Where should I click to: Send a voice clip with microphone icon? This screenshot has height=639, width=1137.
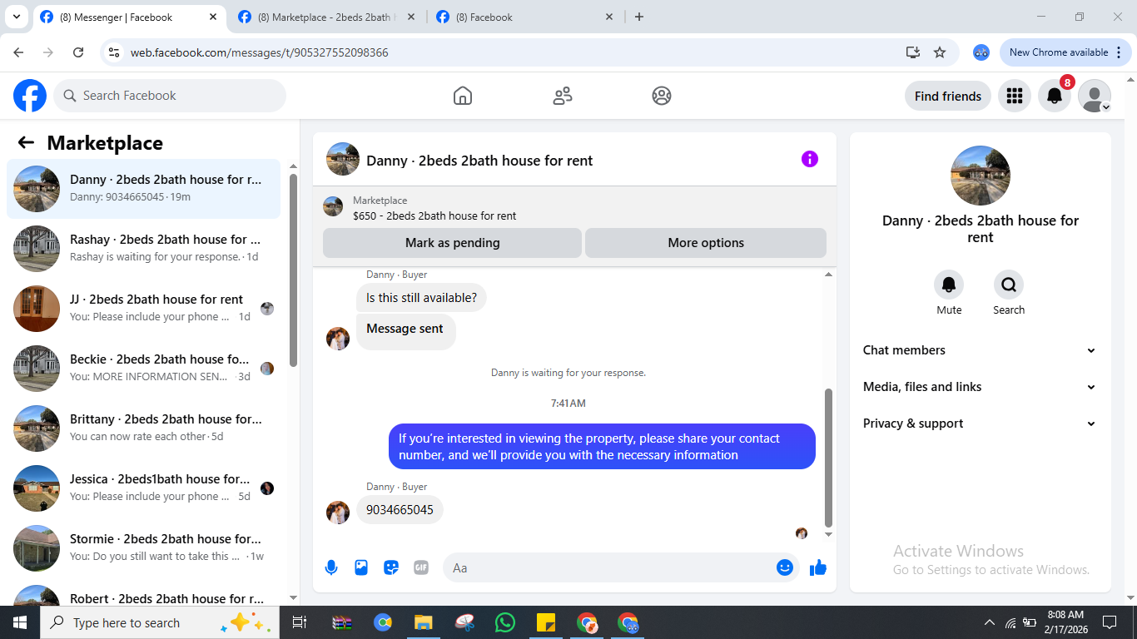coord(331,567)
